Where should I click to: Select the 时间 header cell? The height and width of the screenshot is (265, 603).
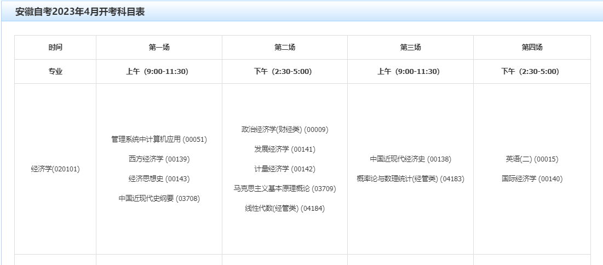[55, 47]
